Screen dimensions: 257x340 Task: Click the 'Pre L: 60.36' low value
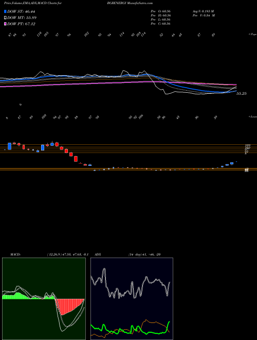point(161,20)
